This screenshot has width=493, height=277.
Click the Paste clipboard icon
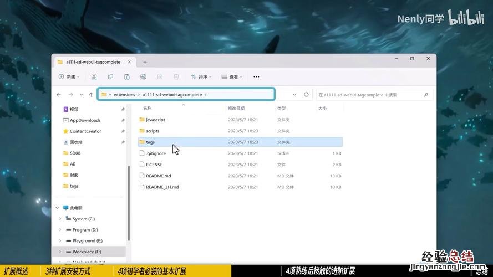[126, 76]
